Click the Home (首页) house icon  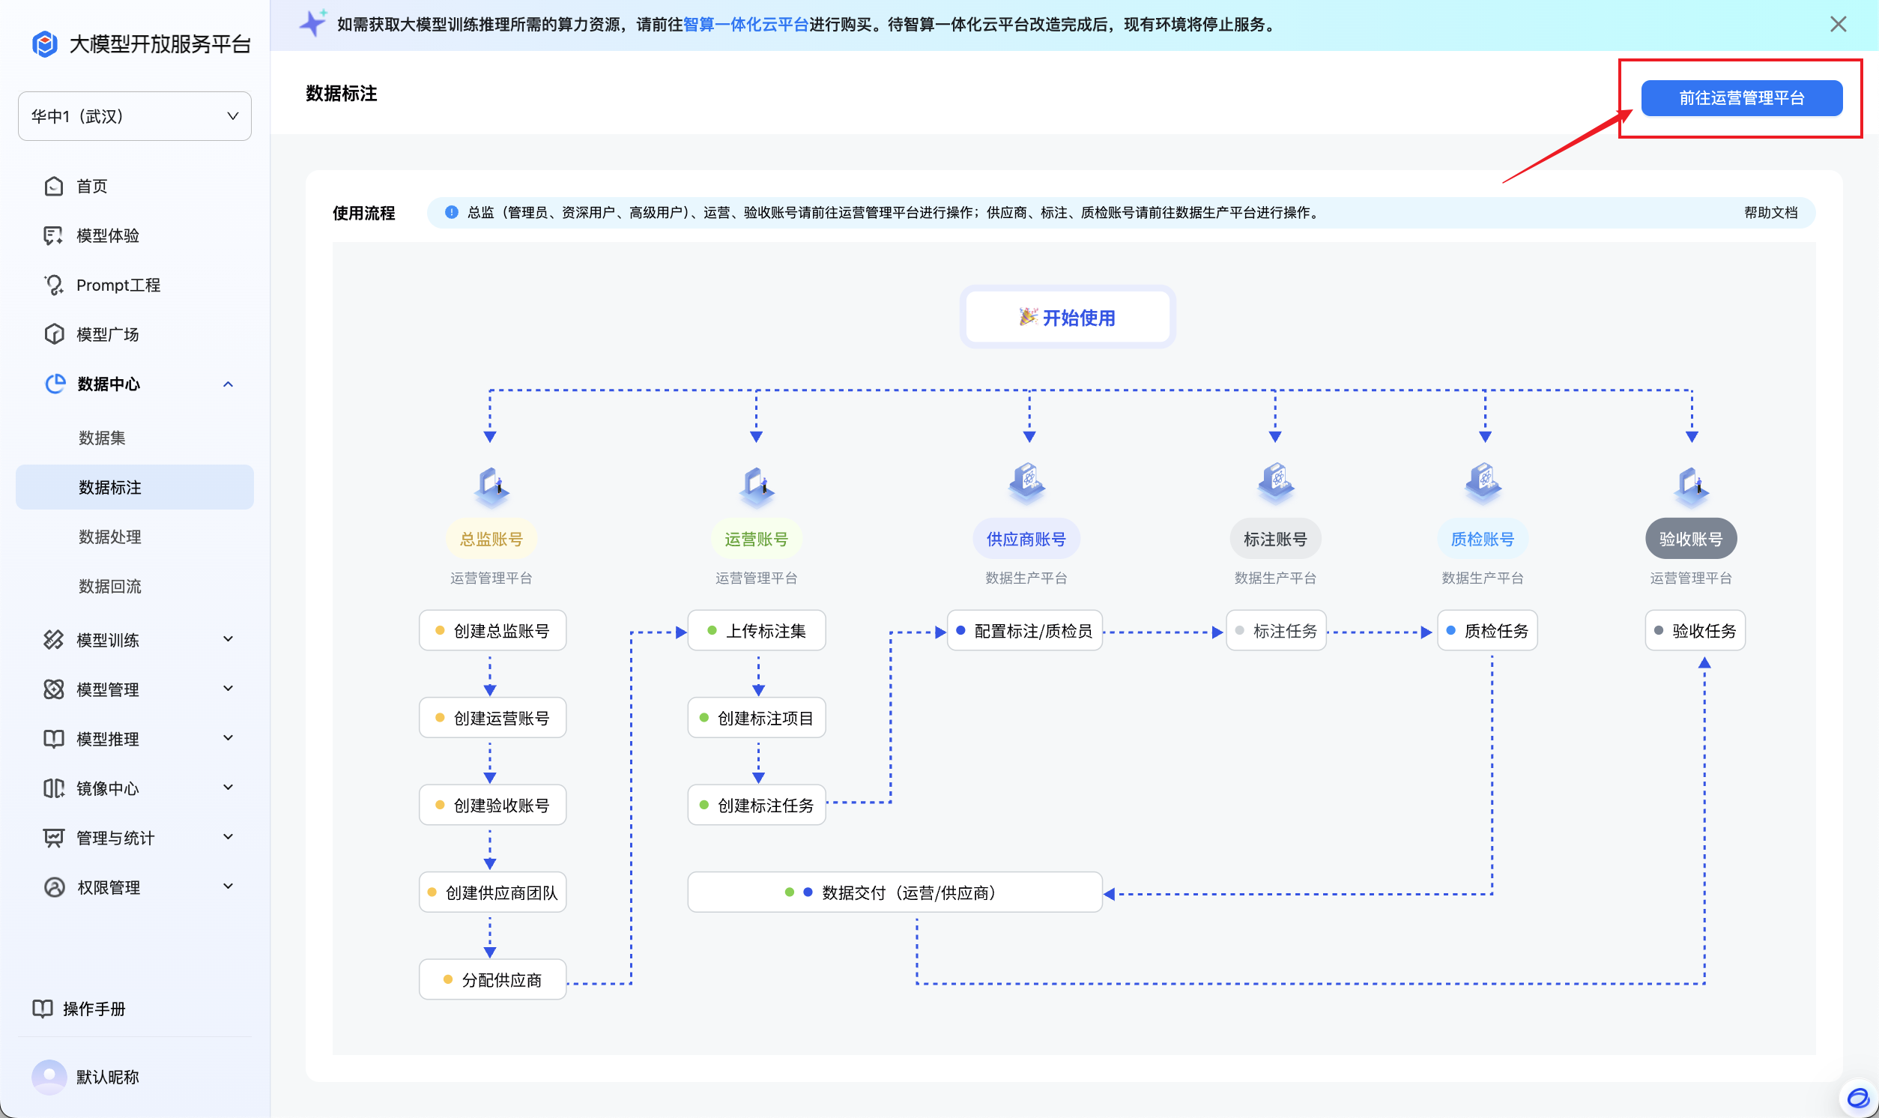click(x=53, y=186)
